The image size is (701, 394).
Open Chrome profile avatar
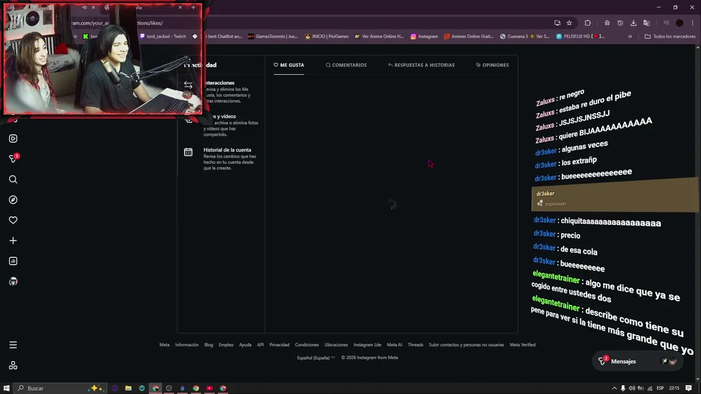[679, 23]
